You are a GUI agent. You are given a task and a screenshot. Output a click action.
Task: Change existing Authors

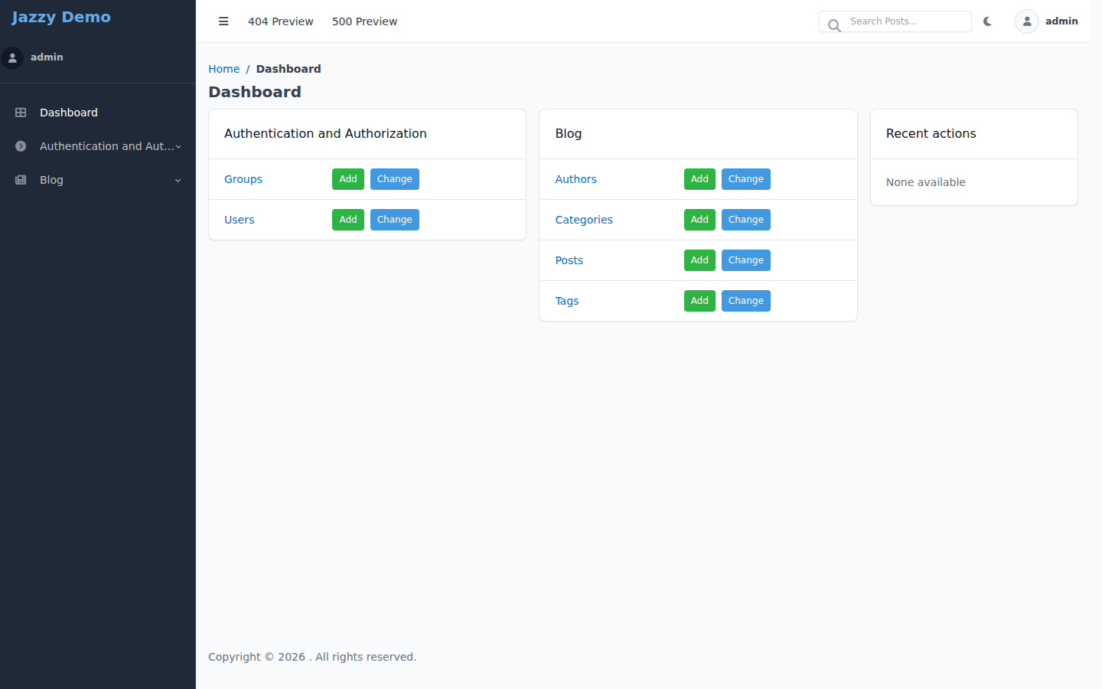(746, 179)
